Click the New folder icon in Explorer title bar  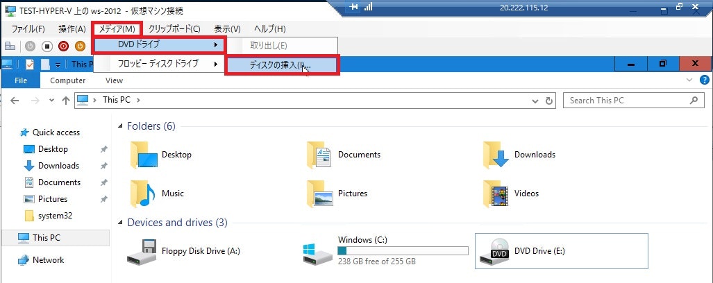click(x=45, y=64)
